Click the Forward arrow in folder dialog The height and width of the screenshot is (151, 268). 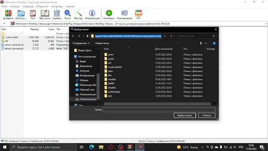(x=79, y=36)
